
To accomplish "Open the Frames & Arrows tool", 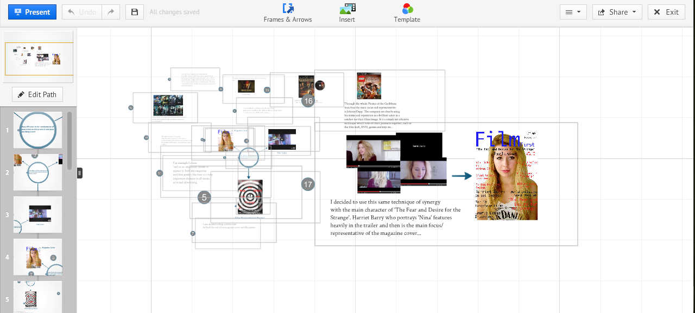I will click(x=288, y=13).
